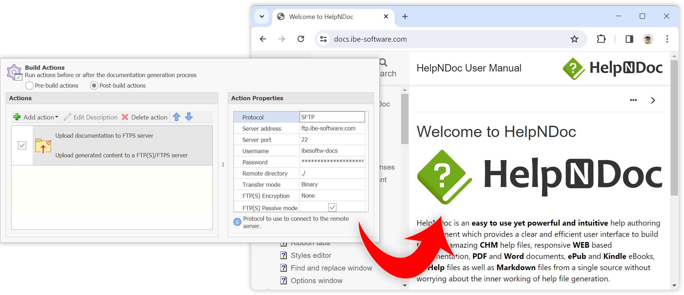Click the Styles editor topic icon

pos(284,255)
